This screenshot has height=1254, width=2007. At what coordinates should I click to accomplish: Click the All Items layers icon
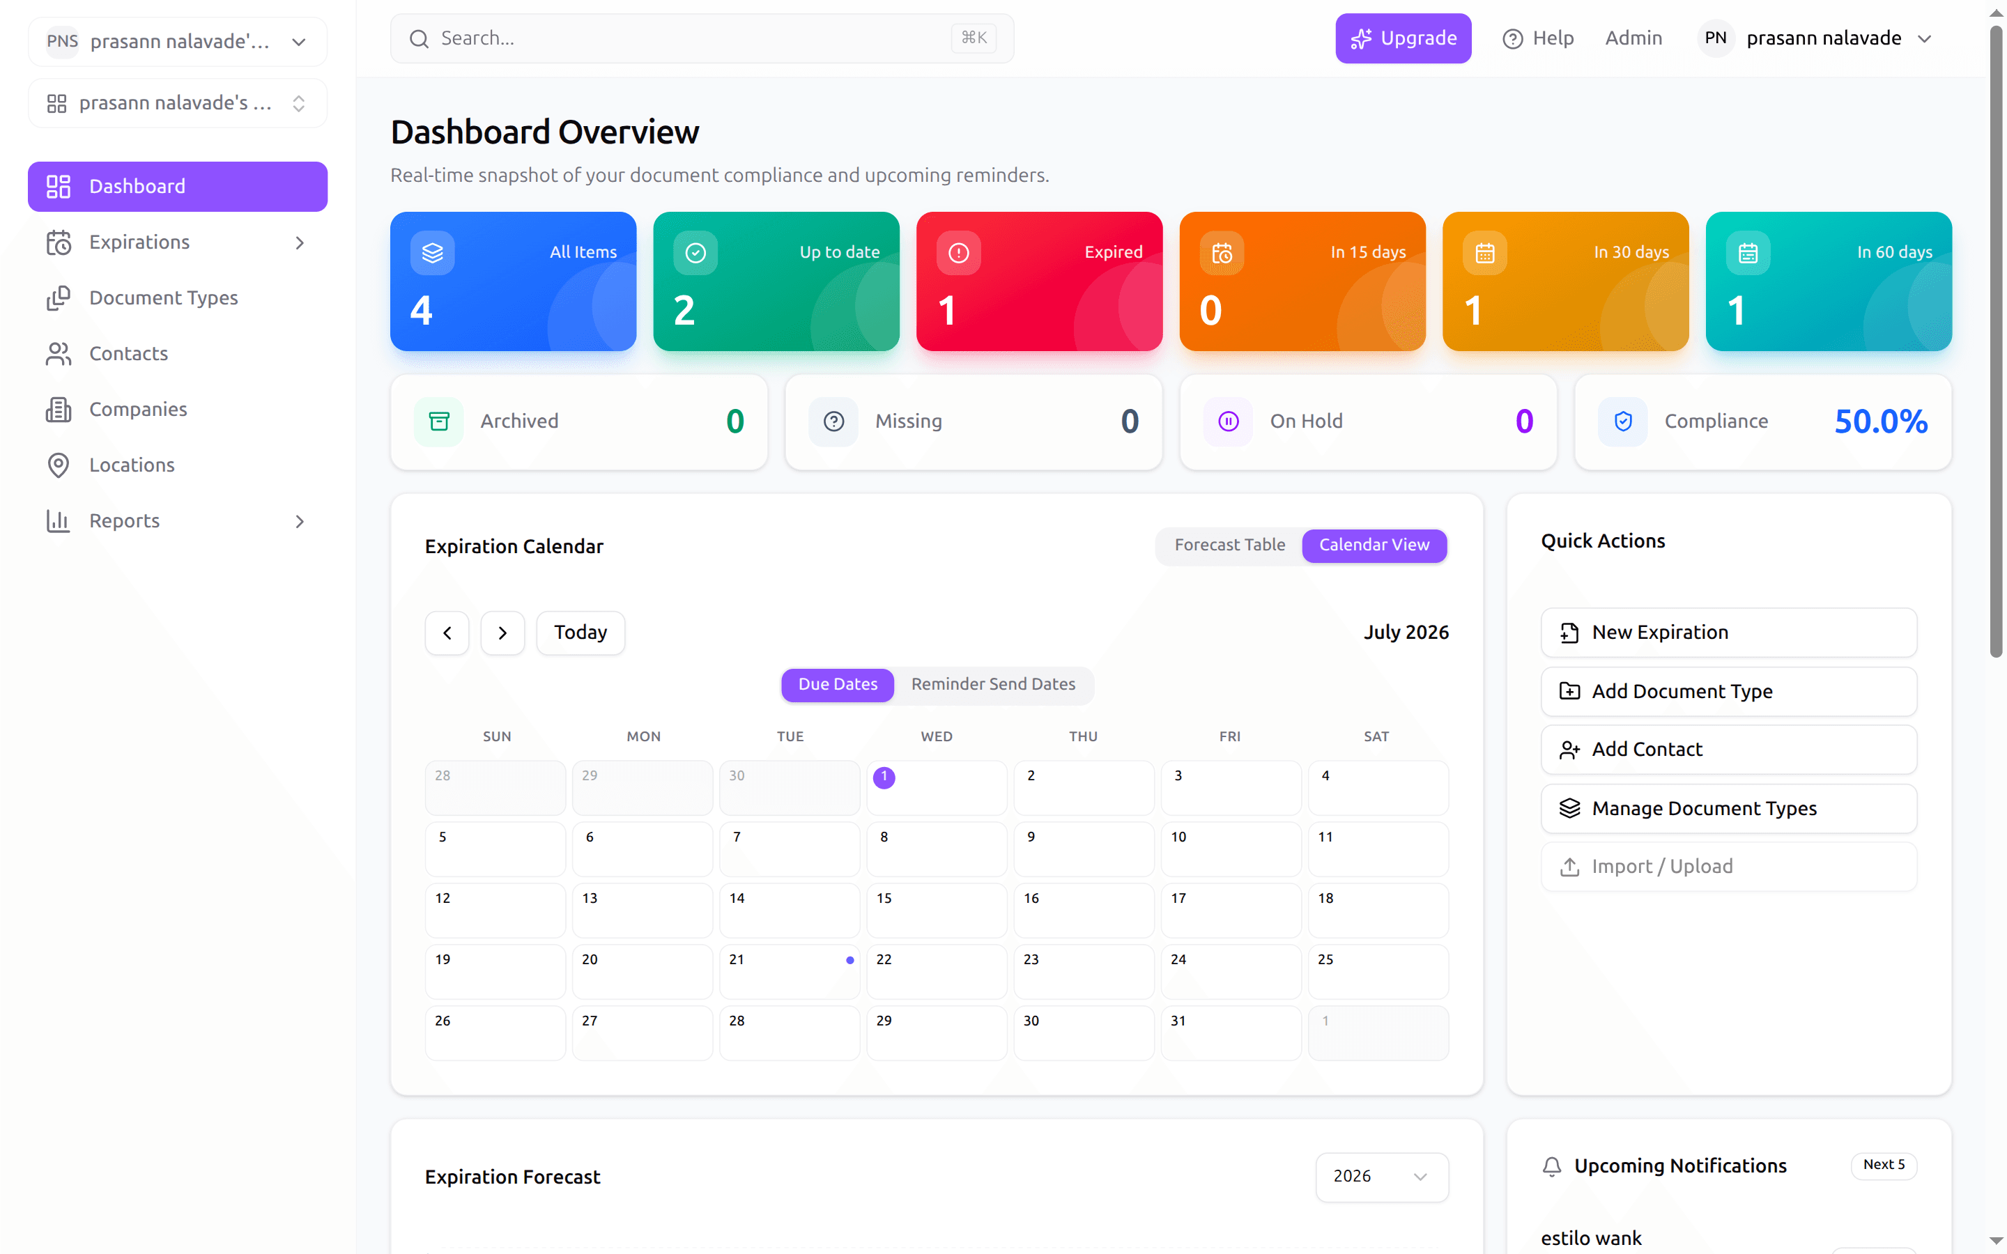(432, 252)
